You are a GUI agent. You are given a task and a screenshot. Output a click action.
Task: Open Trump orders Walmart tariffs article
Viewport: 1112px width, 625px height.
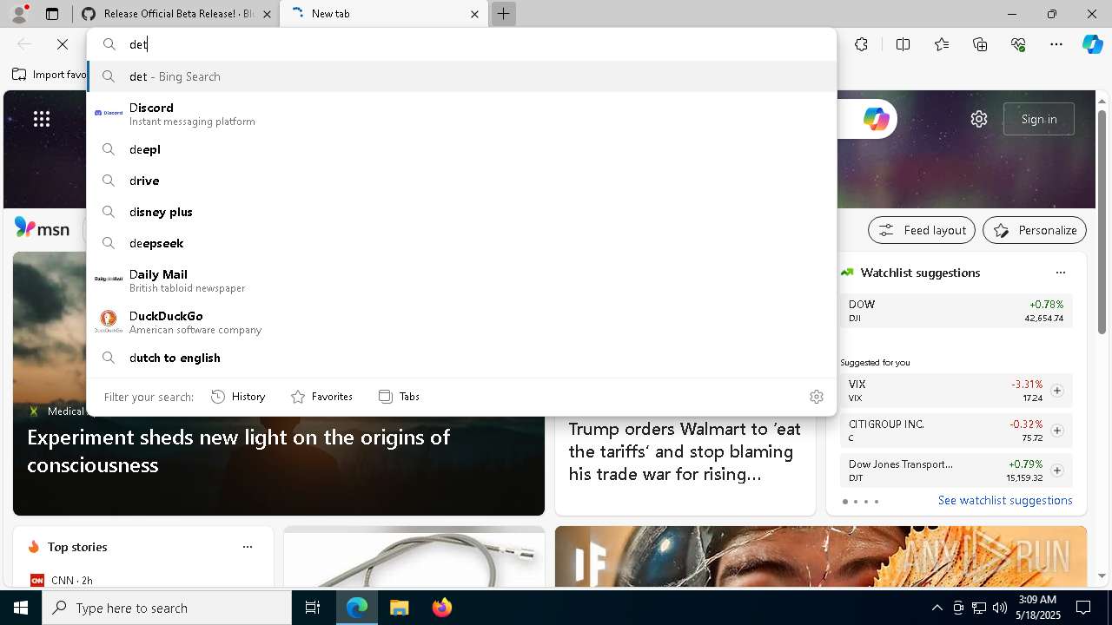pos(685,451)
